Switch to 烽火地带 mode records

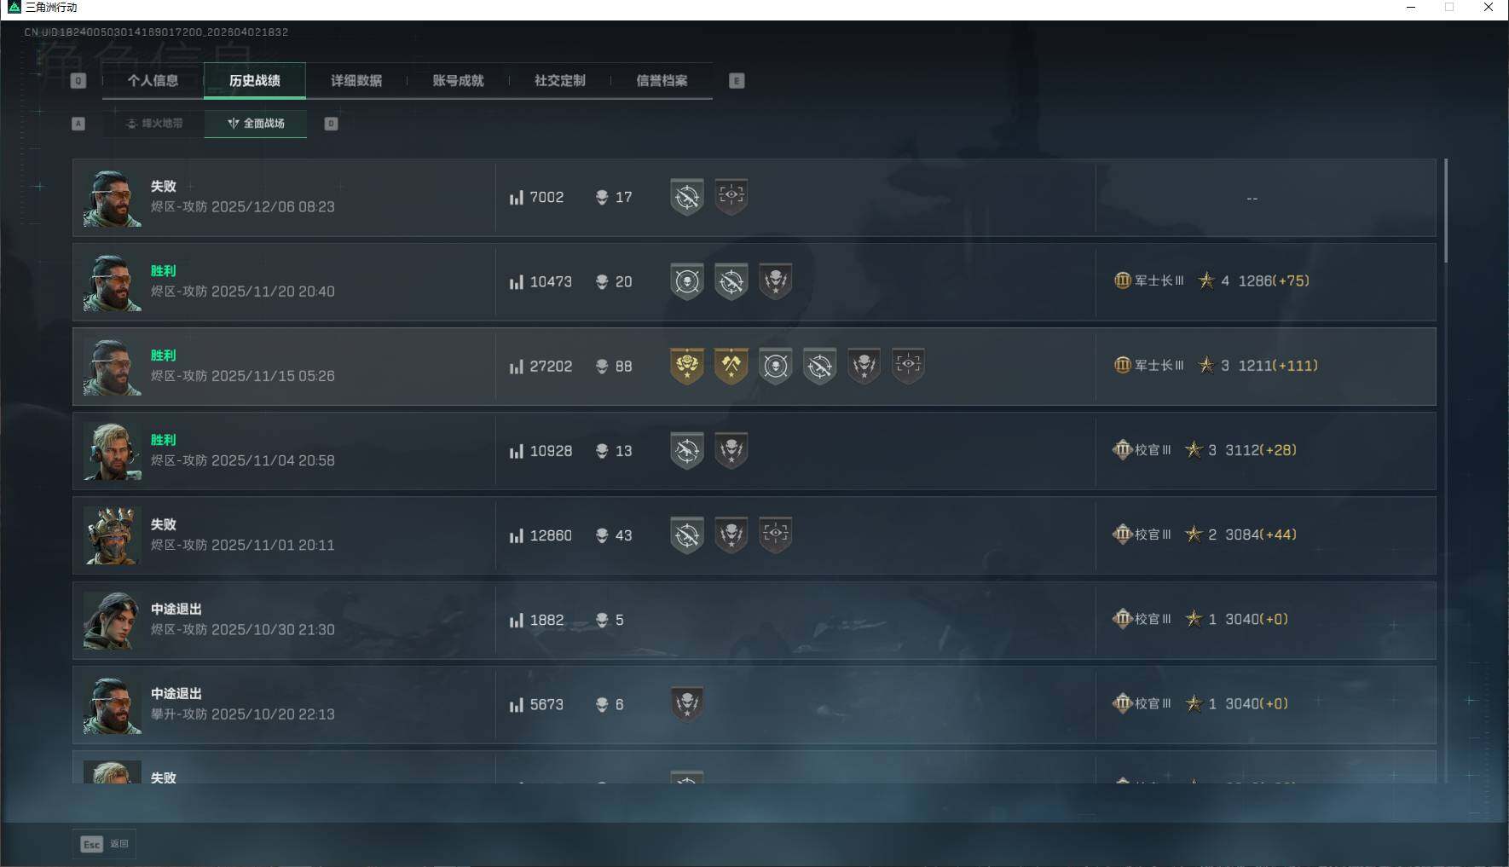tap(154, 124)
